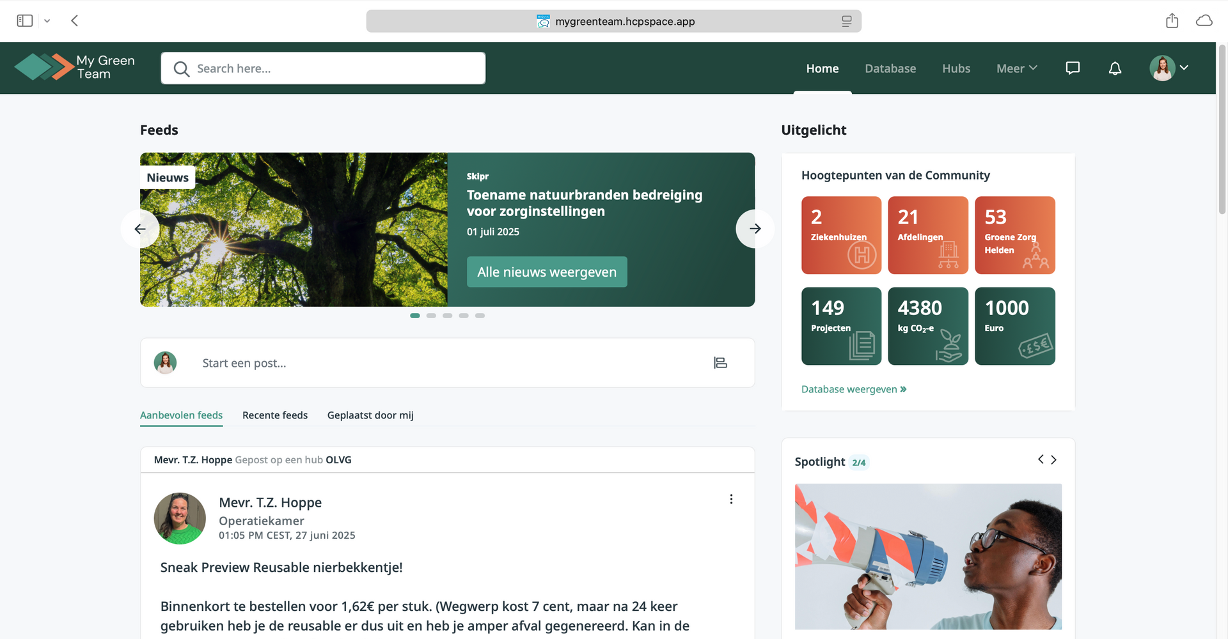Viewport: 1228px width, 639px height.
Task: Open the chat messages icon
Action: pyautogui.click(x=1073, y=68)
